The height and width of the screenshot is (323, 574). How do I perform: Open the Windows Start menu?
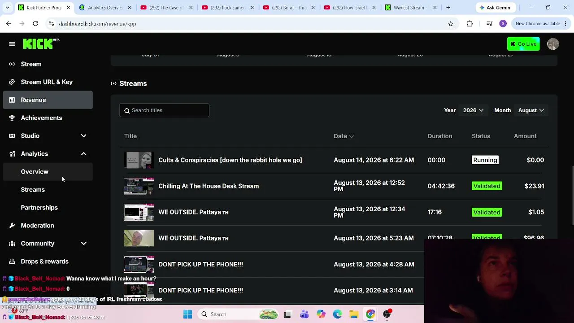[187, 314]
